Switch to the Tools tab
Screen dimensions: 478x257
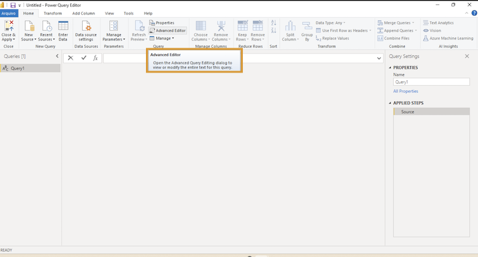129,13
